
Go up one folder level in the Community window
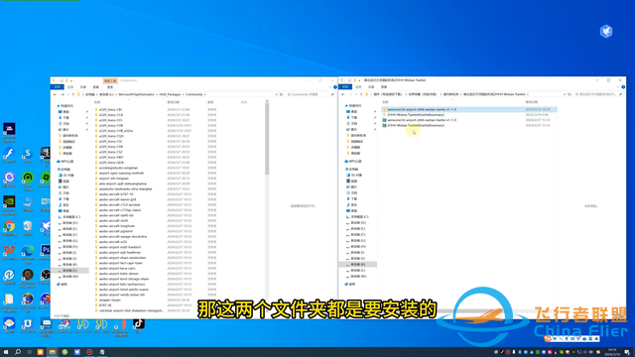click(x=72, y=94)
